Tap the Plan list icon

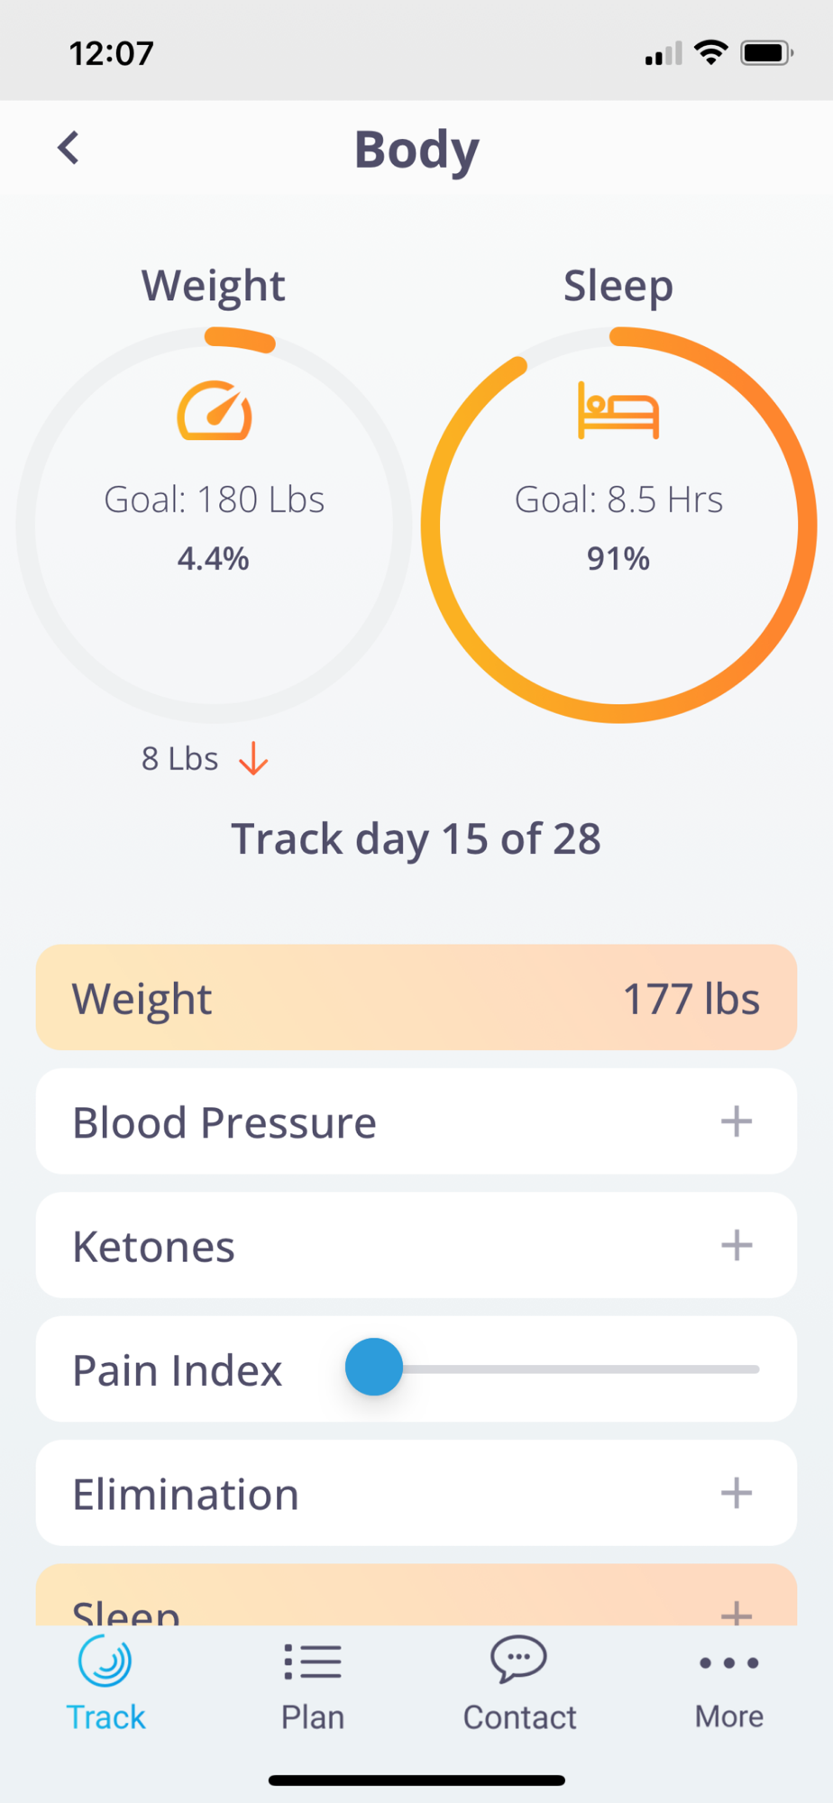point(313,1661)
